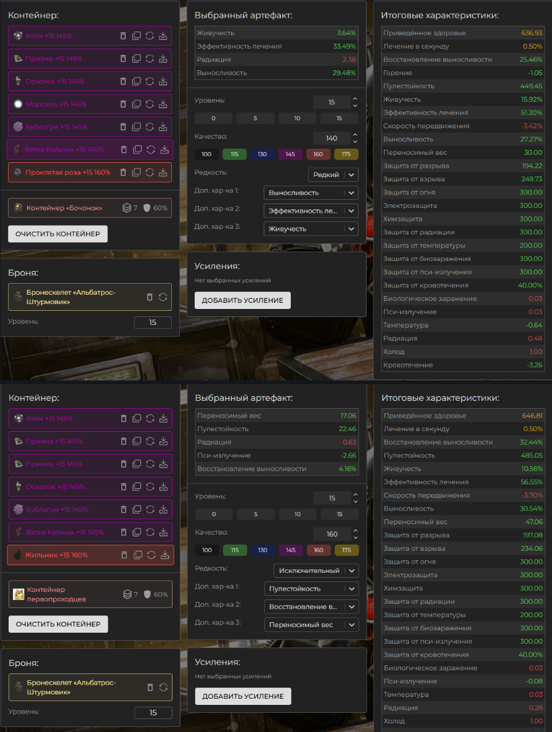Increase the quality value 140 with stepper
Screen dimensions: 552x732
(355, 136)
